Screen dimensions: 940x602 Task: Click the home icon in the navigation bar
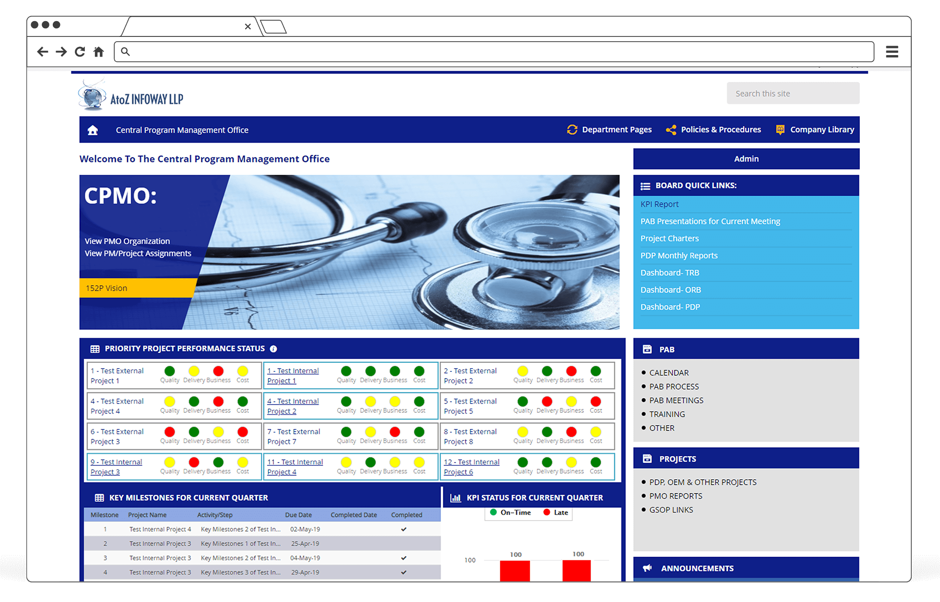[x=92, y=129]
